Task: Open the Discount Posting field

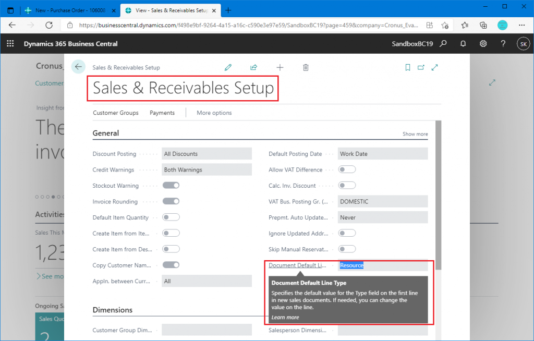Action: (207, 154)
